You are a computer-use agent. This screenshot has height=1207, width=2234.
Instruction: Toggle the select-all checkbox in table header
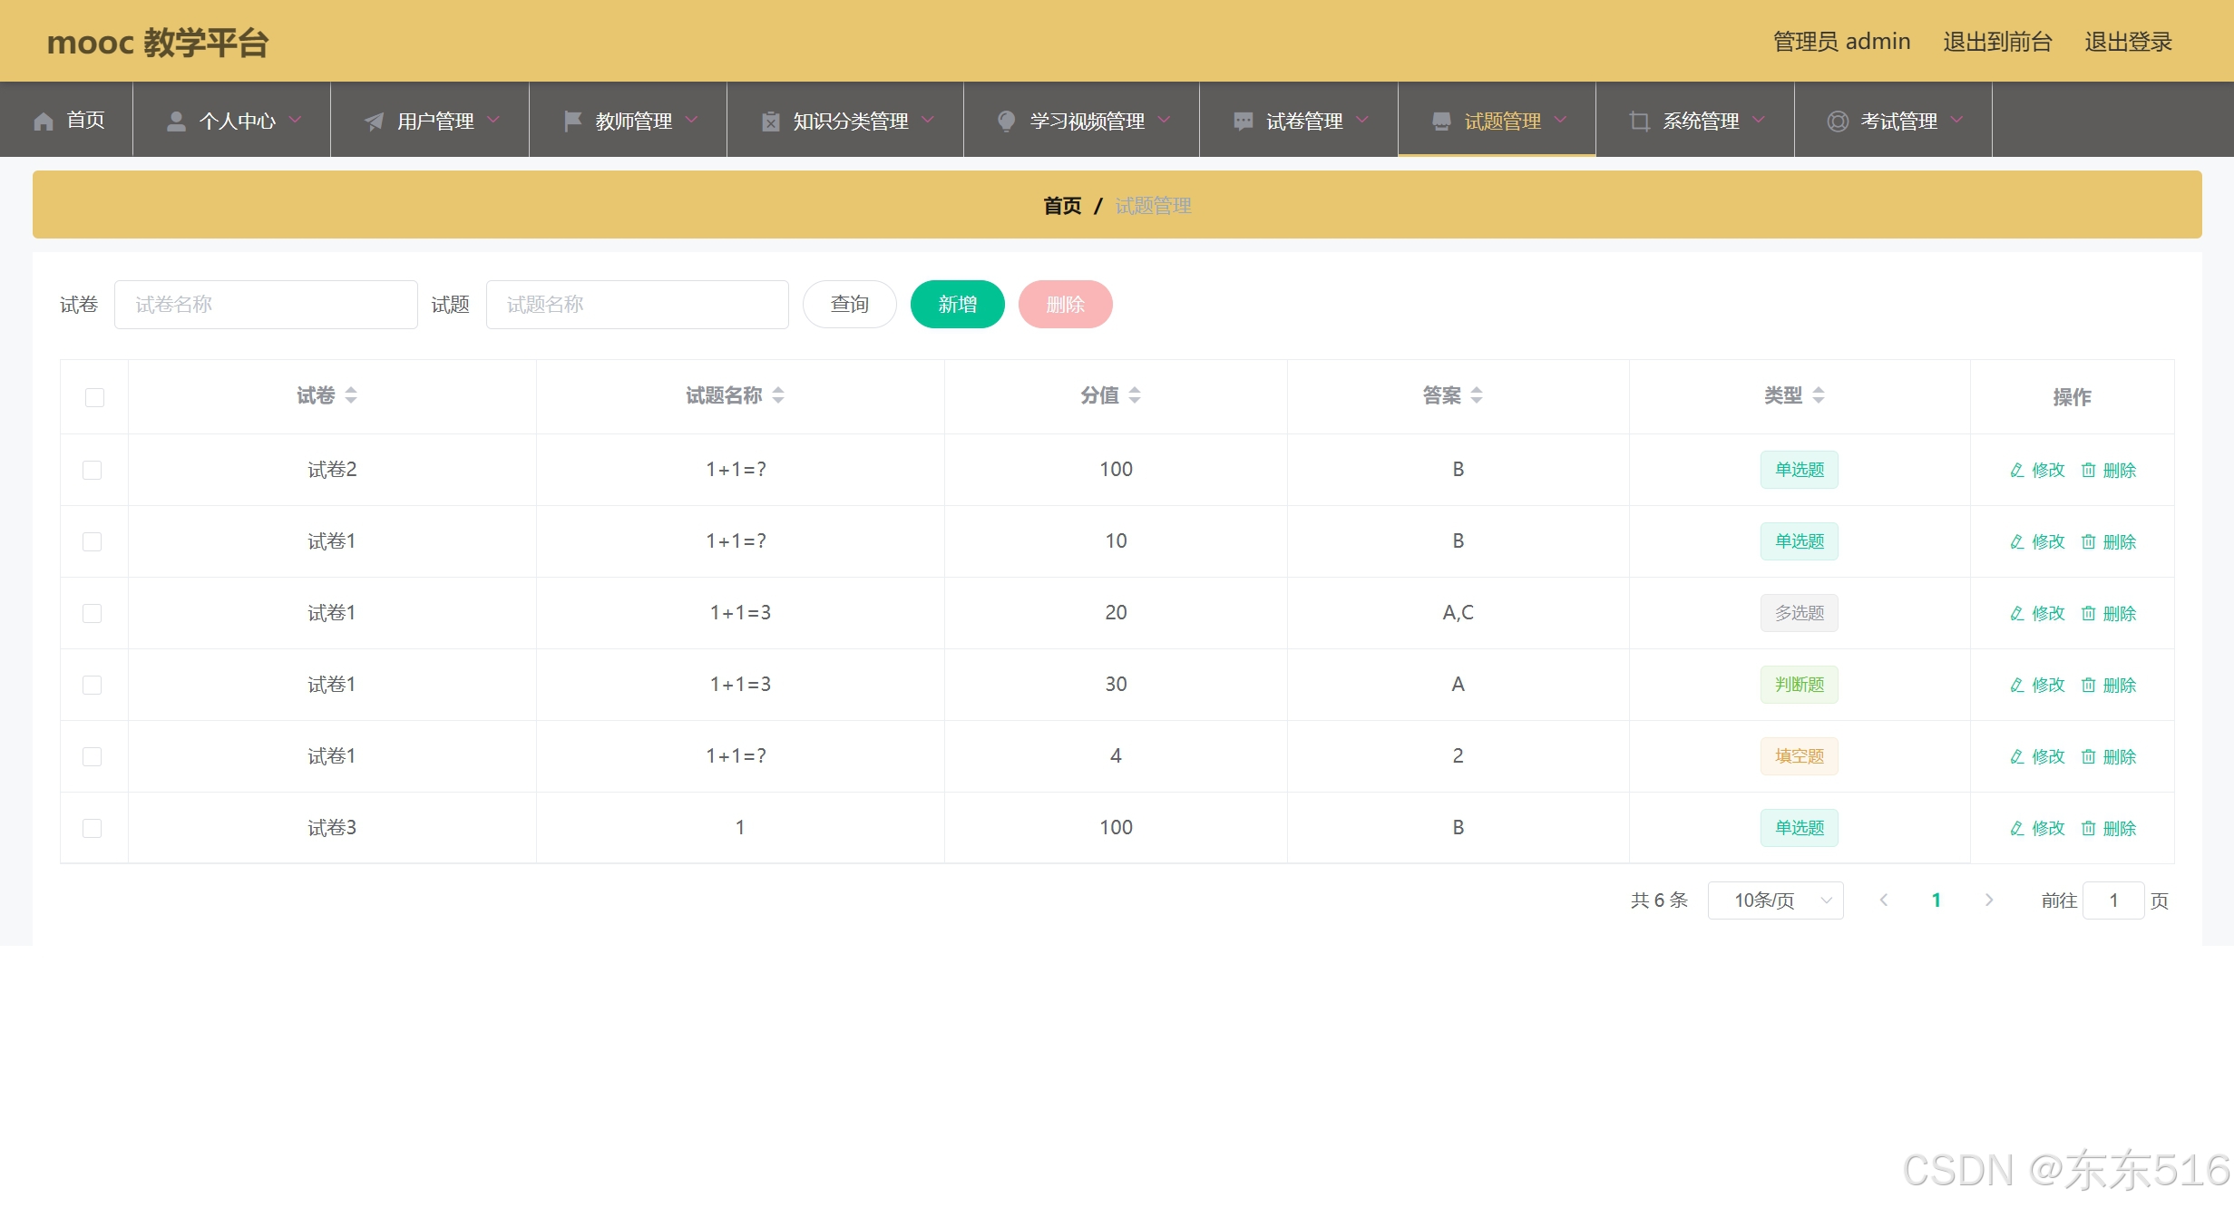tap(94, 397)
